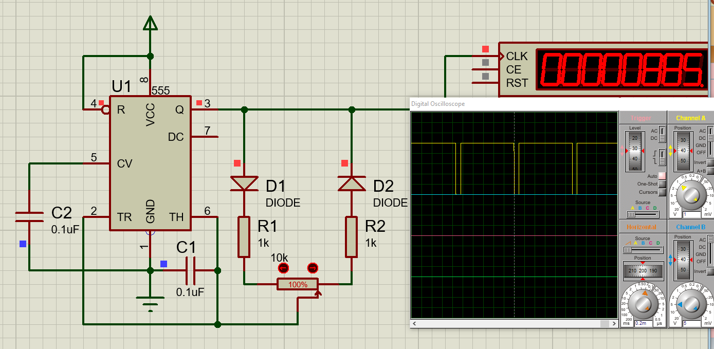Select diode D1 symbol
The width and height of the screenshot is (714, 349).
tap(244, 183)
